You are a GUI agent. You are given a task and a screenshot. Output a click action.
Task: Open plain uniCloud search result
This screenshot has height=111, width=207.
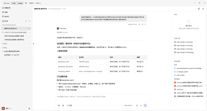coord(178,89)
